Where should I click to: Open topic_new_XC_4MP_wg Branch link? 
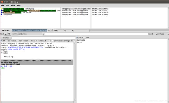16,49
